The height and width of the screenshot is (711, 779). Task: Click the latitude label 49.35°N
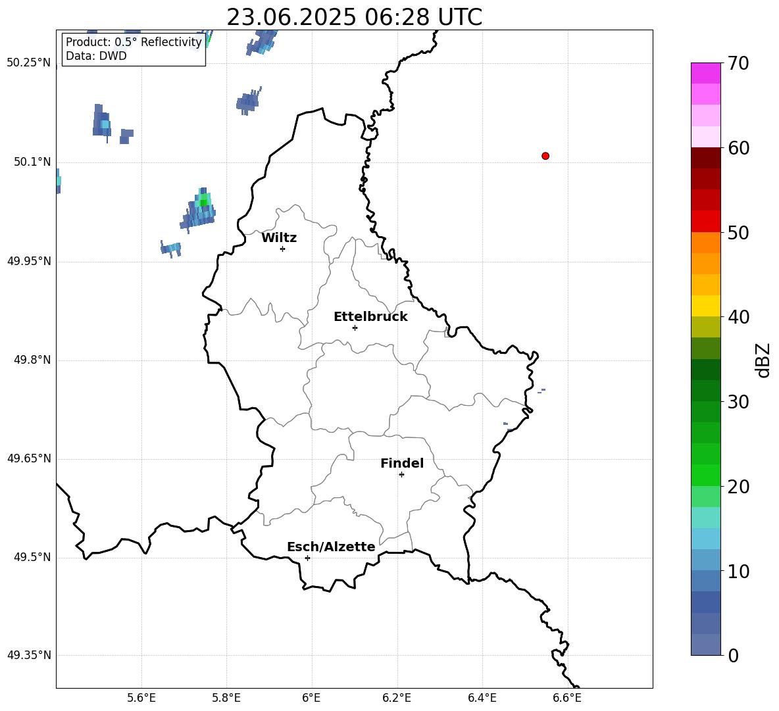click(x=29, y=655)
